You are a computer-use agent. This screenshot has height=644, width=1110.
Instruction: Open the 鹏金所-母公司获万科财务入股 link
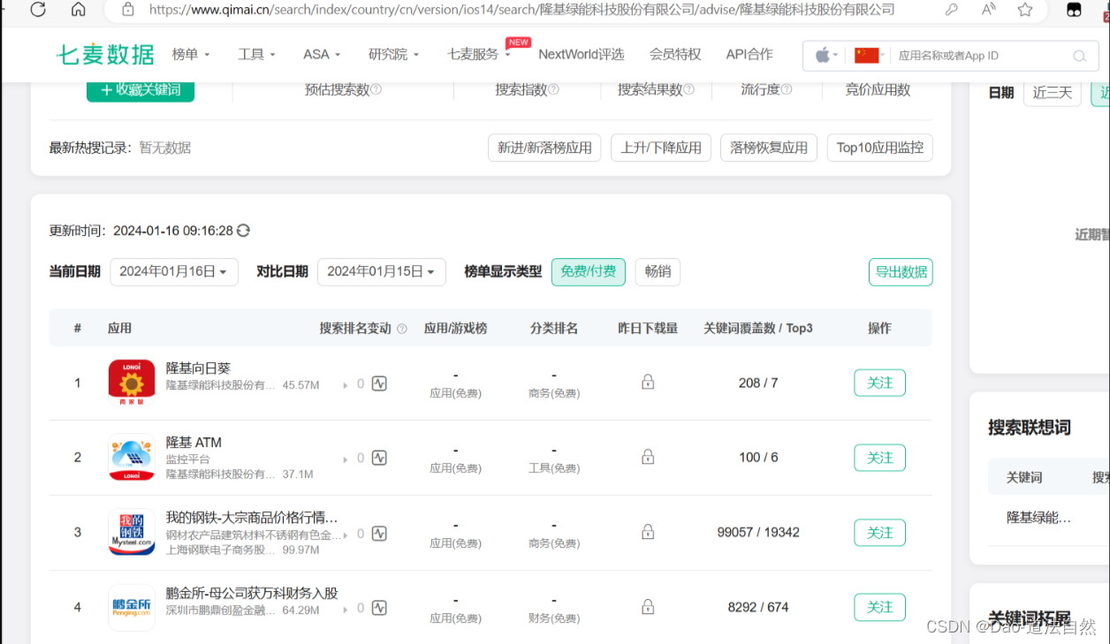point(252,594)
